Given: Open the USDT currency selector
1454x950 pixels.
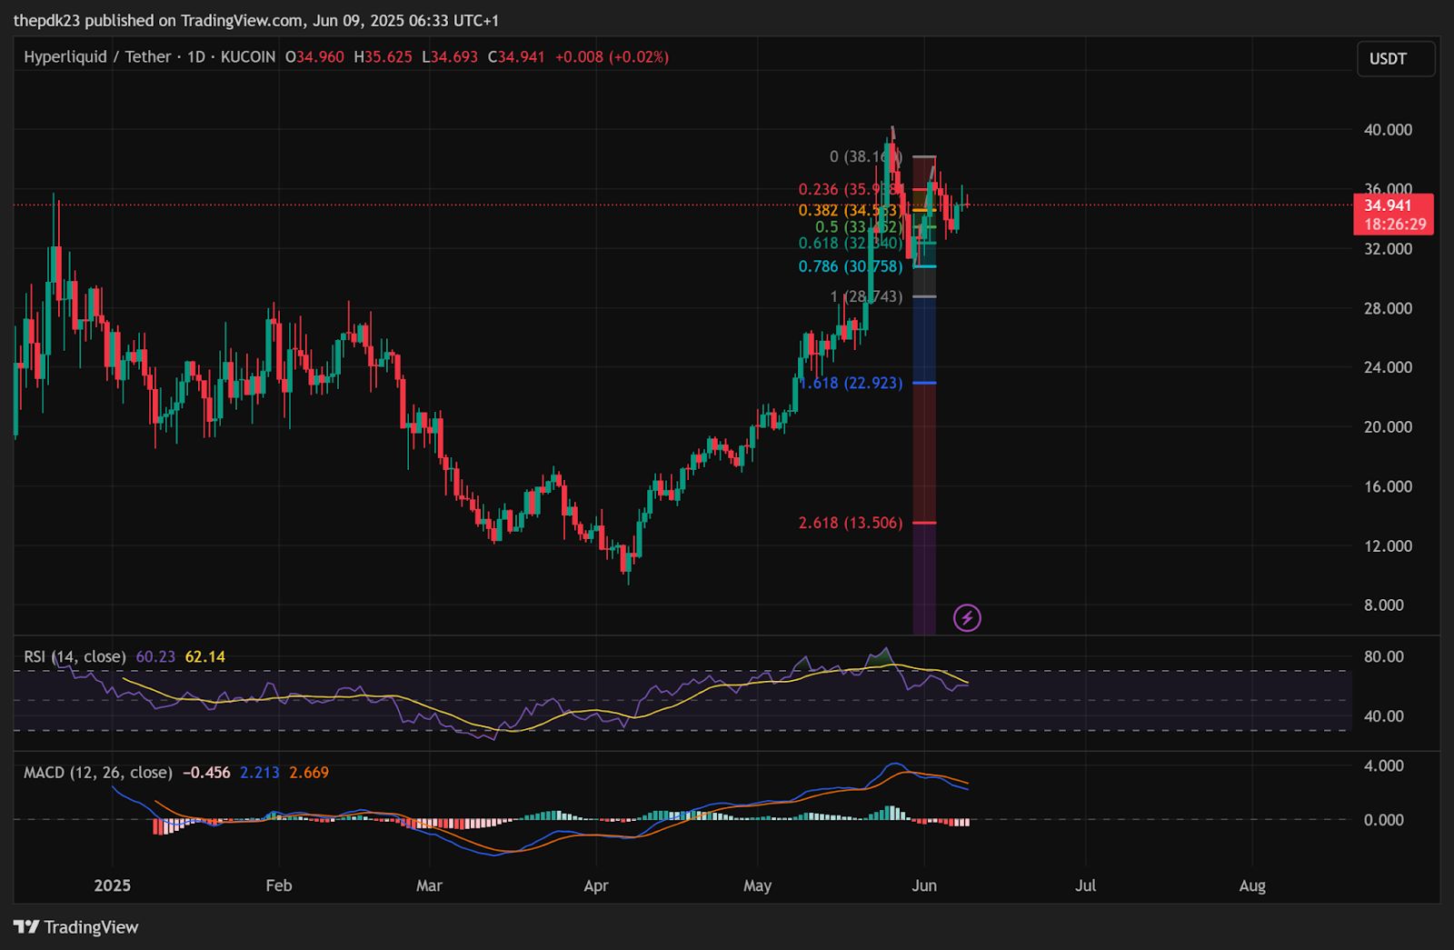Looking at the screenshot, I should 1396,59.
